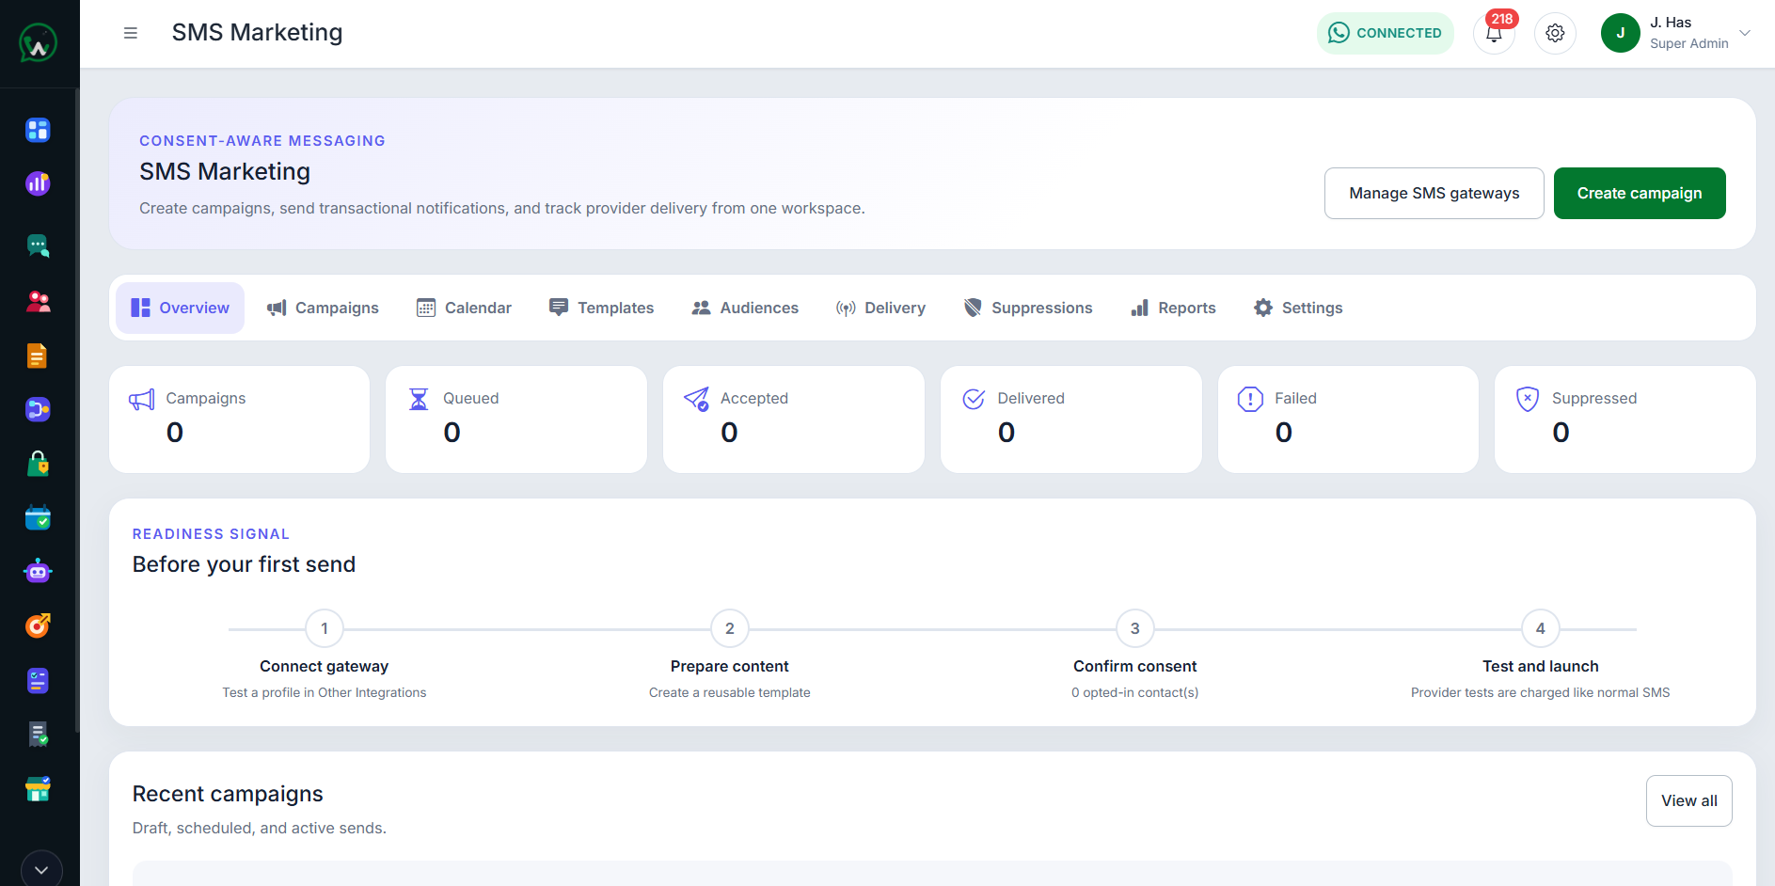Open the blue flow automation sidebar icon
This screenshot has height=886, width=1775.
pos(38,409)
